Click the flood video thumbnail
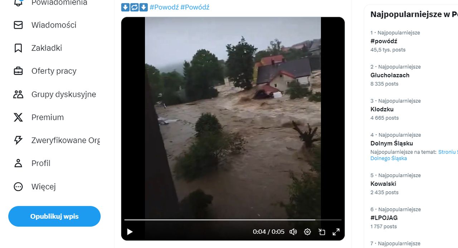This screenshot has width=458, height=248. coord(233,118)
